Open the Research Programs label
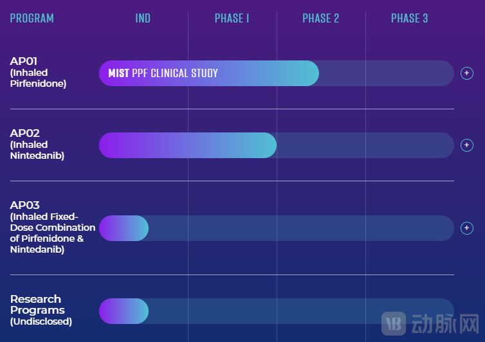The height and width of the screenshot is (342, 485). coord(36,305)
